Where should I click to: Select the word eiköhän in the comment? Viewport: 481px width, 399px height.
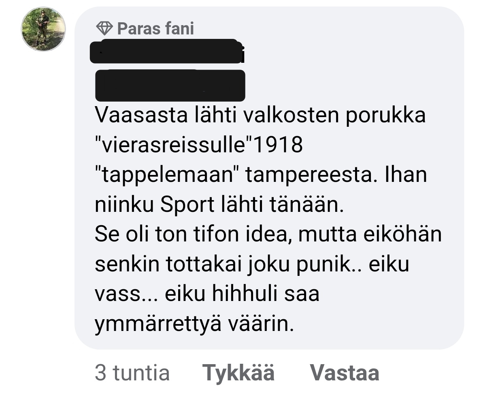[402, 235]
